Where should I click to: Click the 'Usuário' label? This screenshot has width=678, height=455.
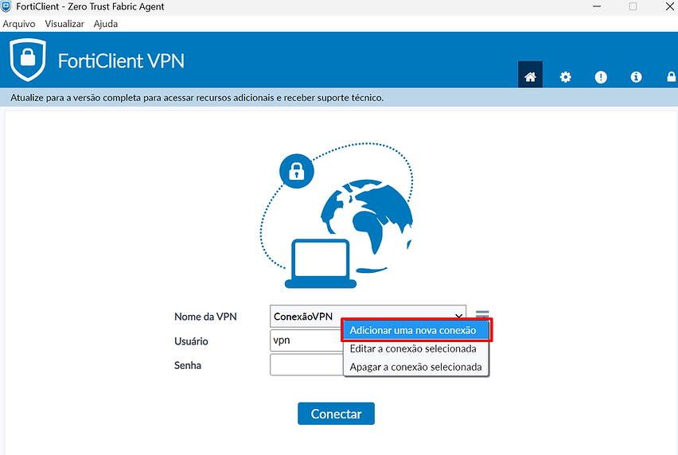click(x=191, y=341)
